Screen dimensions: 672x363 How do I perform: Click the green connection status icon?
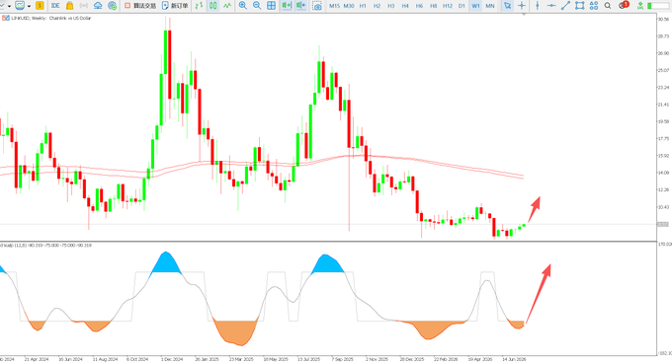pos(639,6)
